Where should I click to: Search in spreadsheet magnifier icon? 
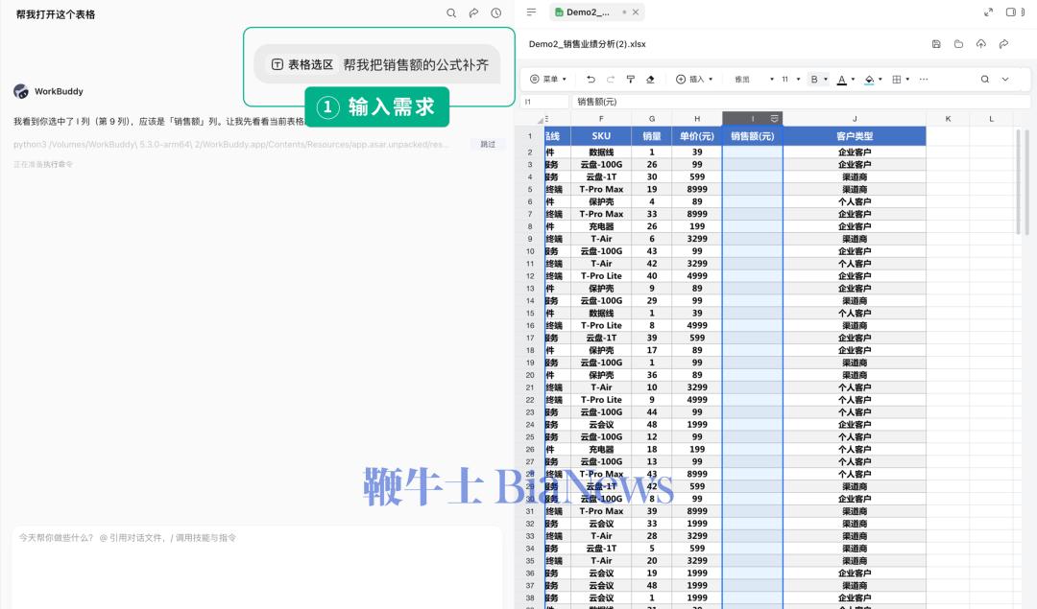point(985,80)
